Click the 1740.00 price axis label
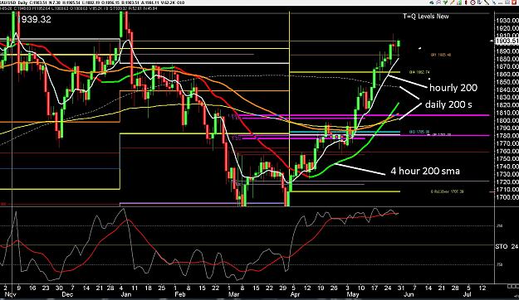 pyautogui.click(x=507, y=167)
